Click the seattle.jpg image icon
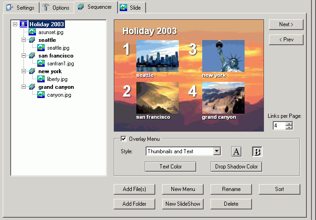 tap(41, 48)
